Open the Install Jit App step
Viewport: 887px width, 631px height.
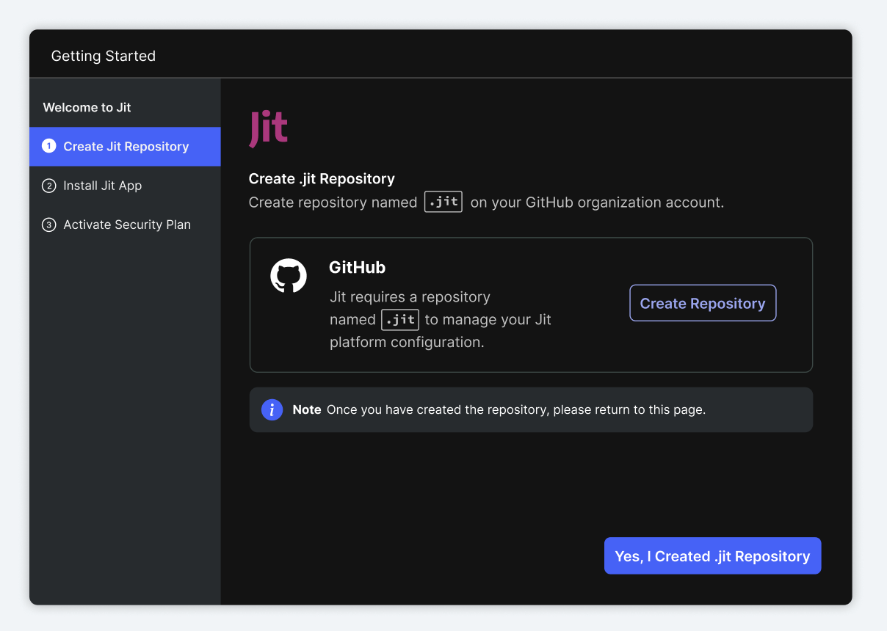coord(125,186)
